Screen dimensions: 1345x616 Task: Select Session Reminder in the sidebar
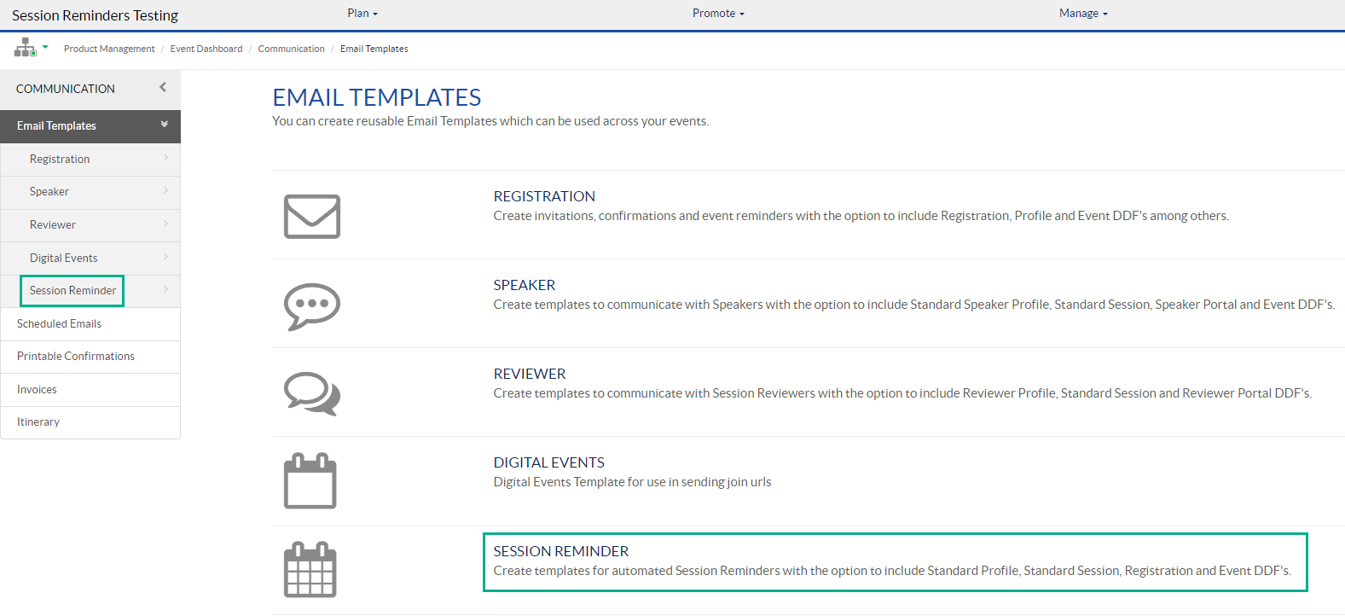[x=72, y=291]
